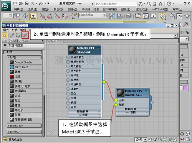The width and height of the screenshot is (192, 143).
Task: Click the status bar icon beside 已完成渲染
Action: pos(5,140)
